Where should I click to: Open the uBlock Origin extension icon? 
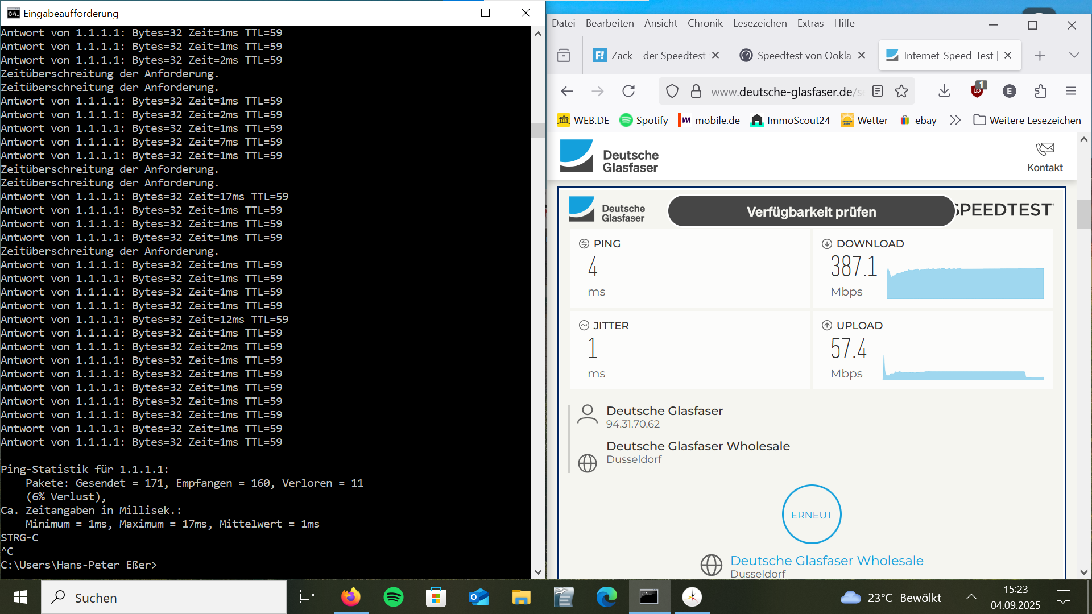978,90
